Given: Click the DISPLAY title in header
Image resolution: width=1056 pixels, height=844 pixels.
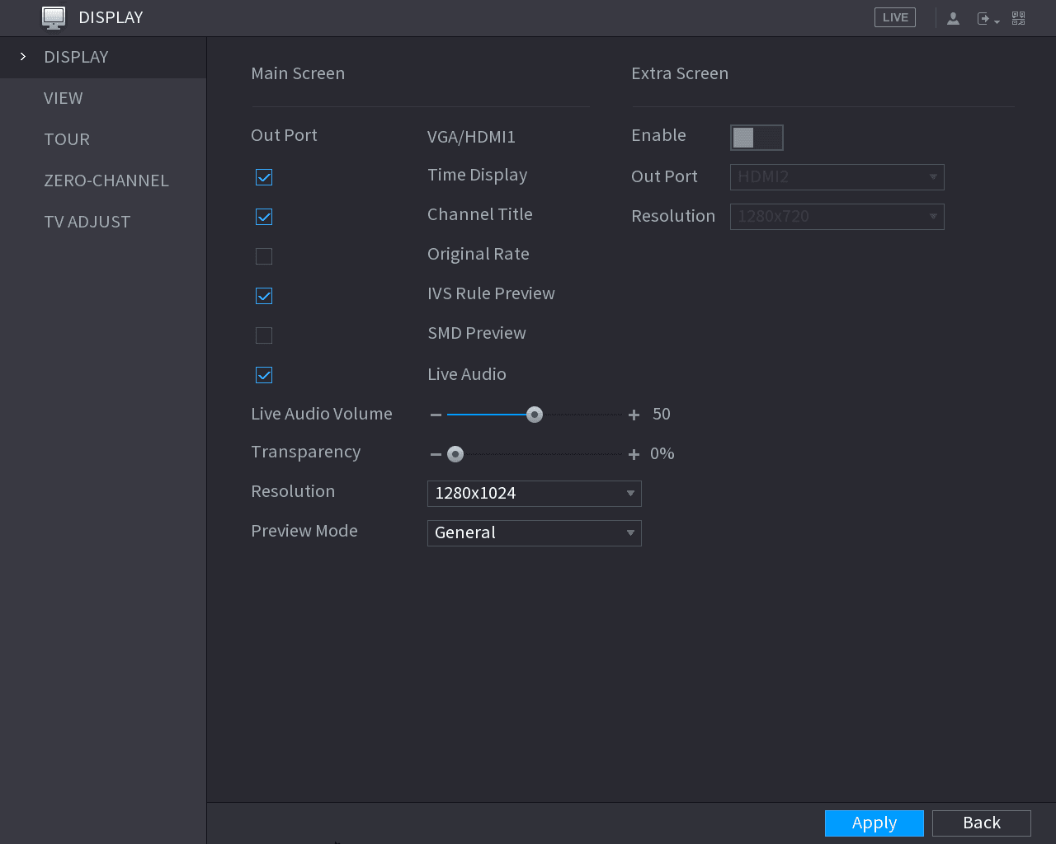Looking at the screenshot, I should [x=111, y=17].
